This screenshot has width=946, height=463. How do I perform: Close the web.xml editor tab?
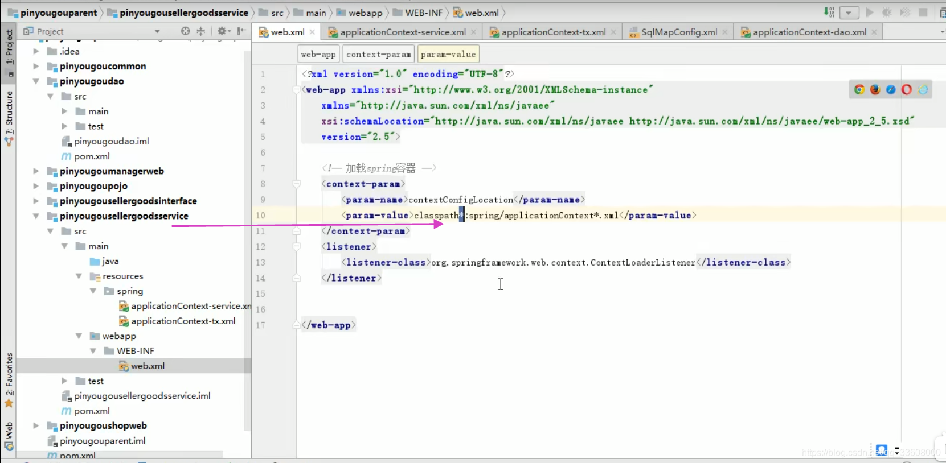click(x=312, y=32)
